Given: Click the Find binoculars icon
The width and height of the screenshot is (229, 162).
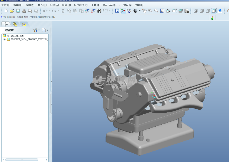Looking at the screenshot, I should [x=100, y=11].
